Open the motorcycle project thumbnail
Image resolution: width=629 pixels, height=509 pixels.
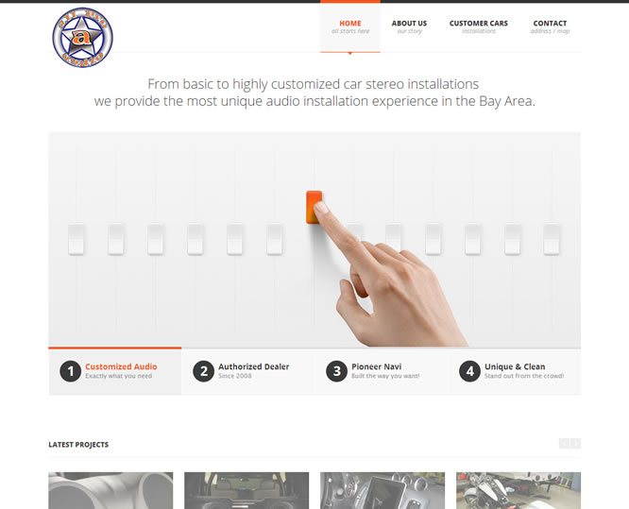click(518, 490)
